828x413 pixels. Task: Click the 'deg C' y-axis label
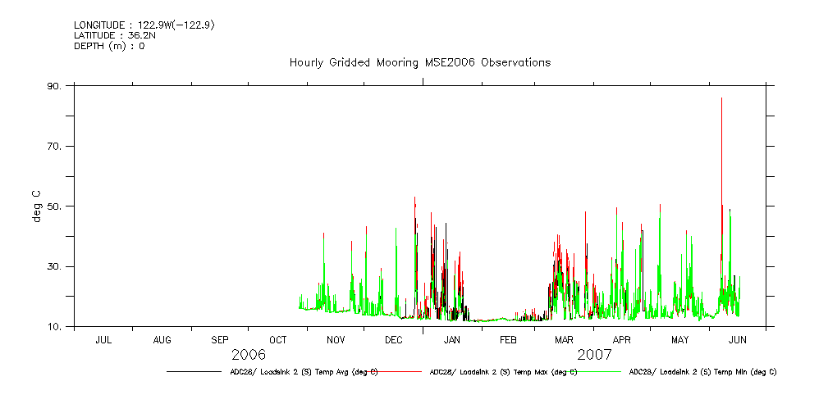pyautogui.click(x=37, y=206)
